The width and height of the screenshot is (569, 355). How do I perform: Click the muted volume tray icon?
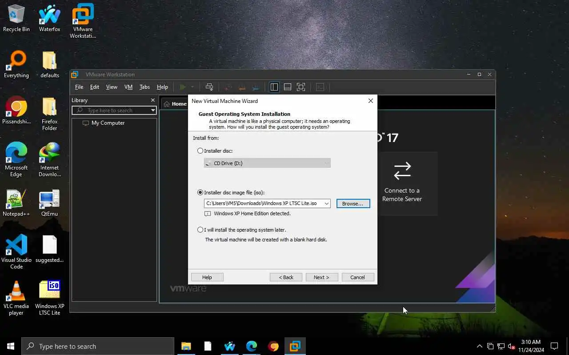tap(511, 346)
